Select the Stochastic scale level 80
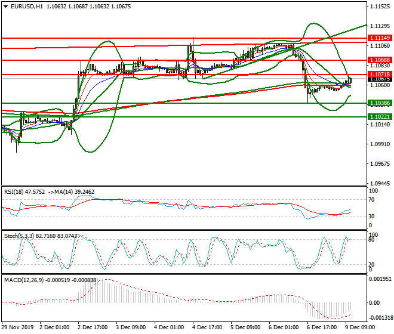 [371, 240]
